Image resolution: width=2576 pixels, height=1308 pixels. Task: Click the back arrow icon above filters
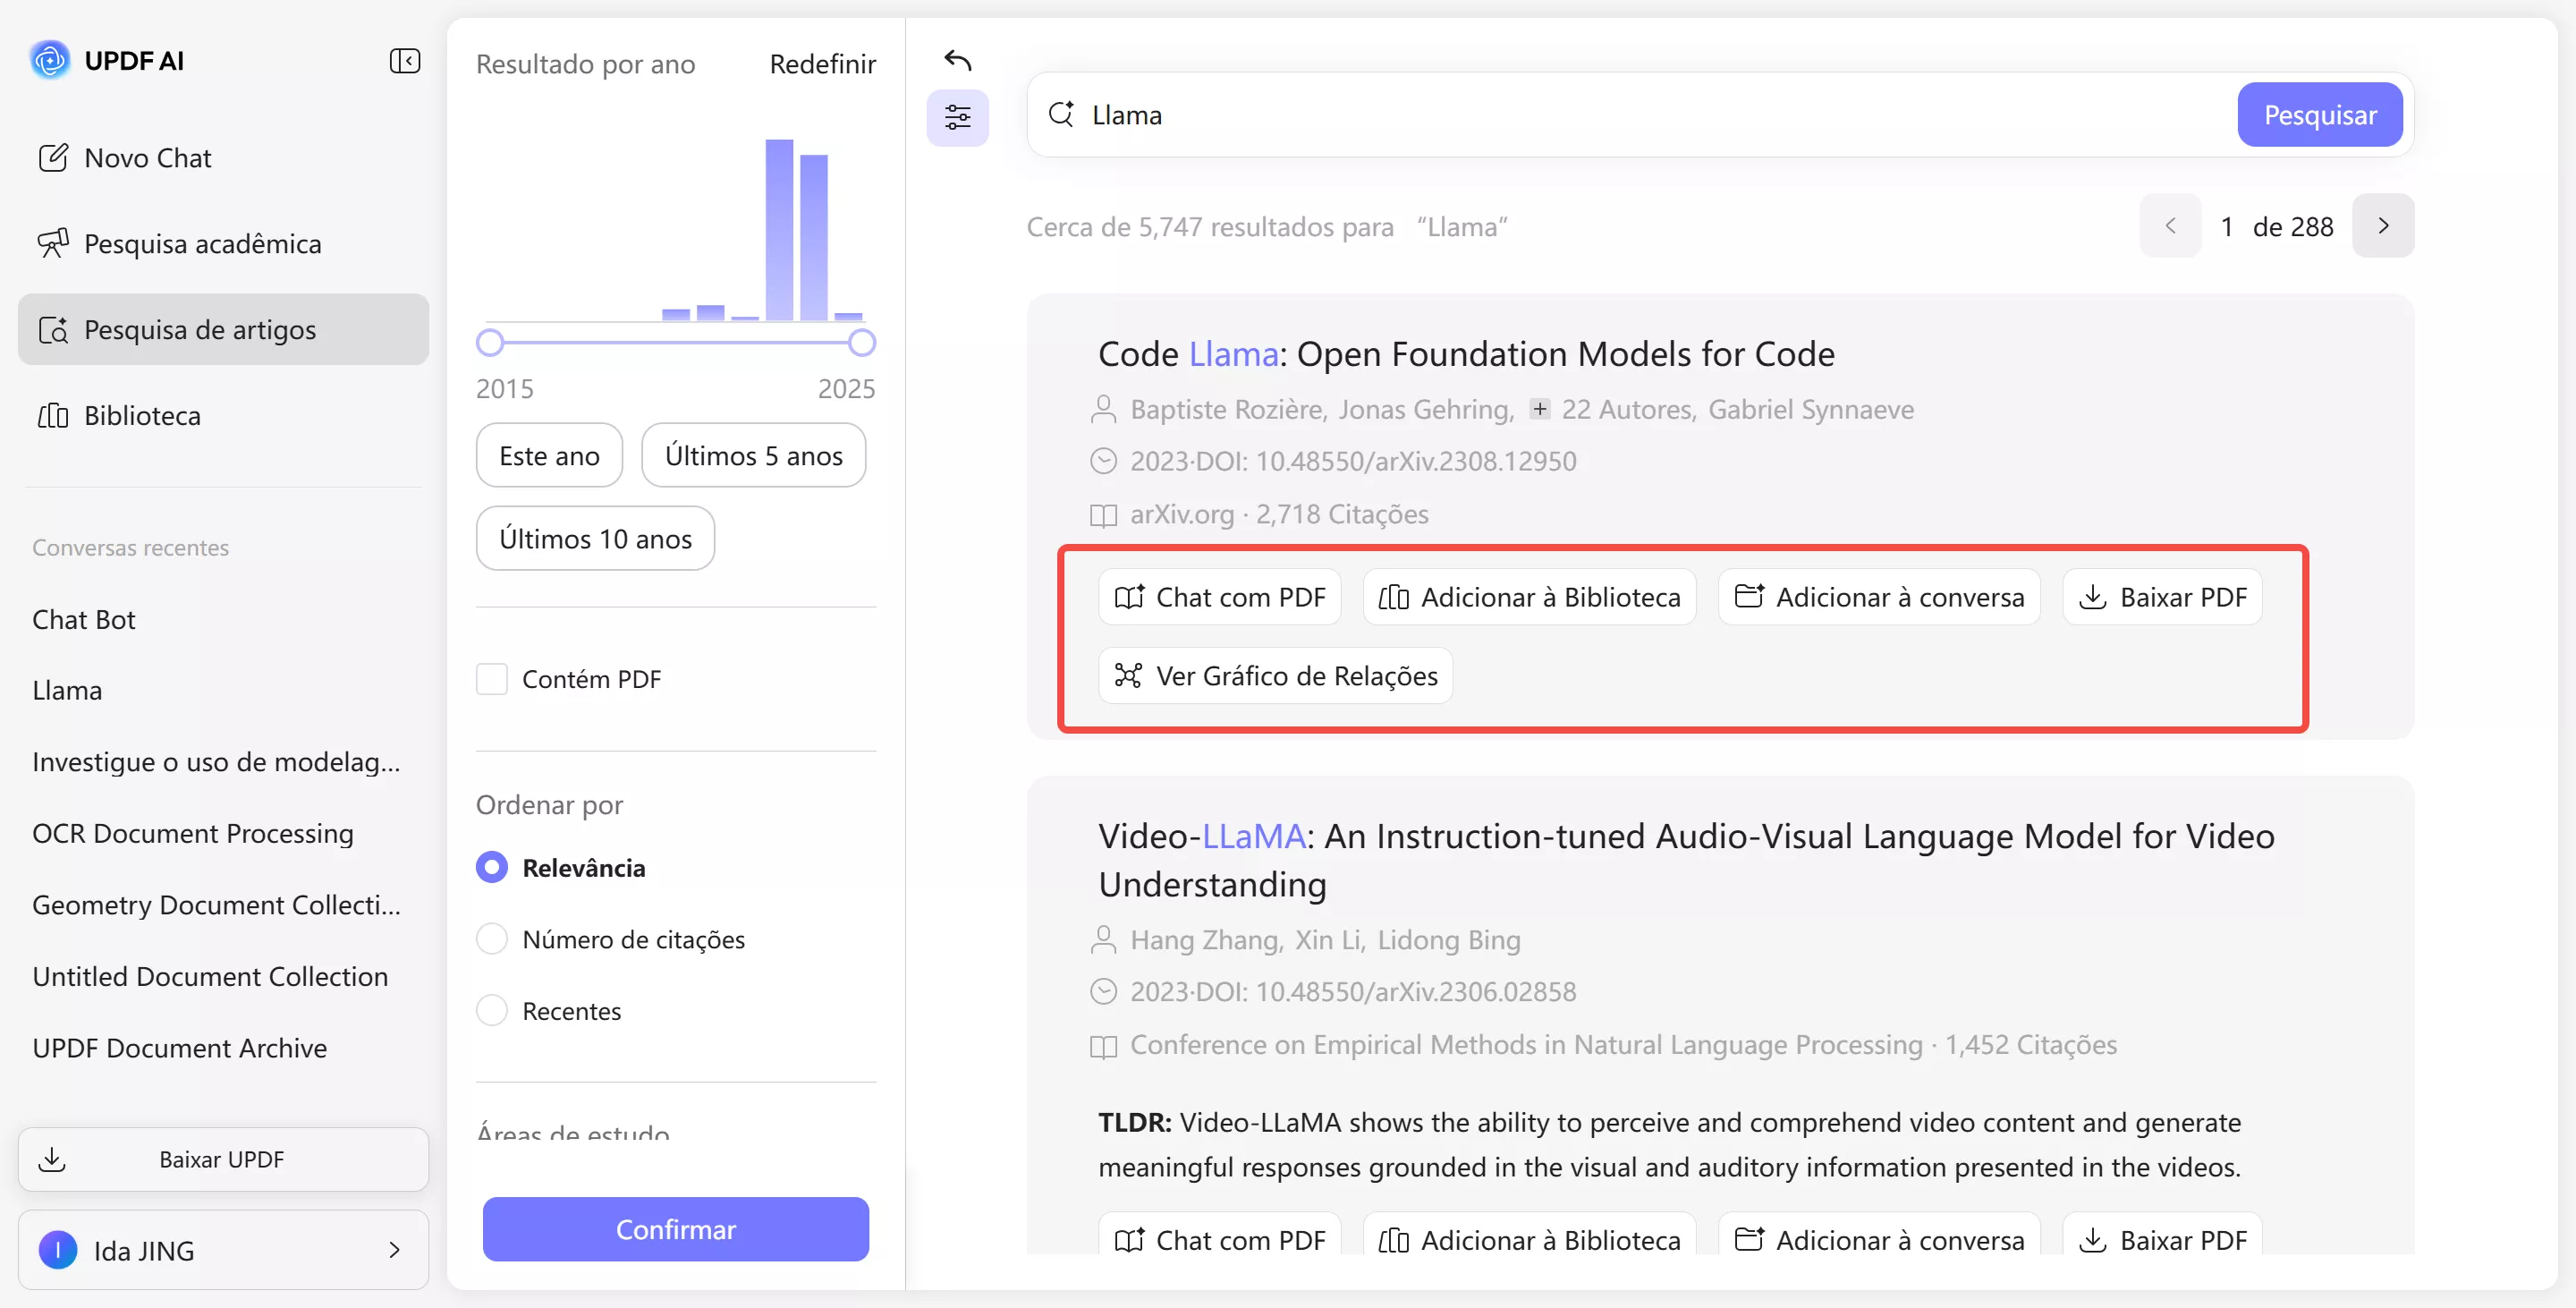(957, 61)
